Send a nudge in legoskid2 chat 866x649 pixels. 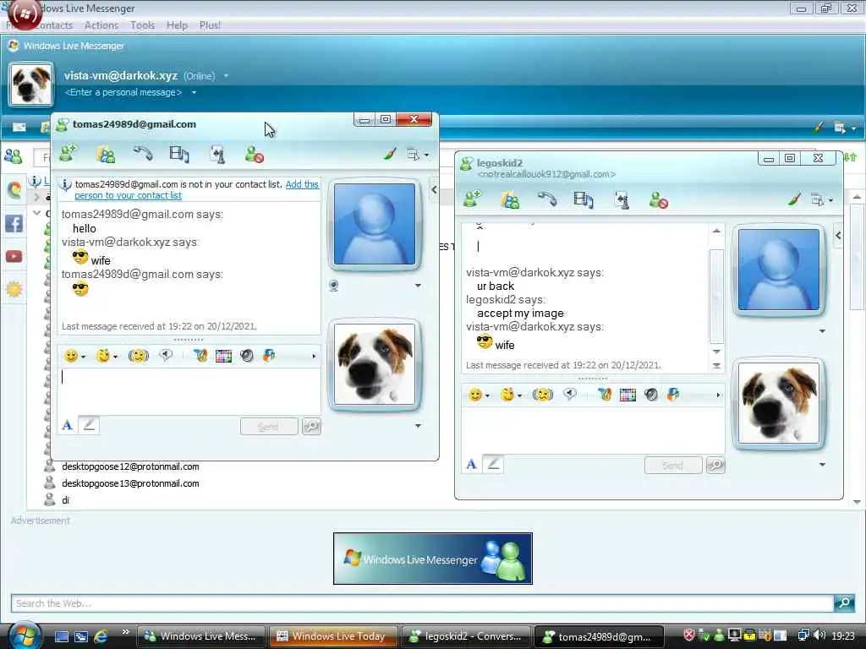pos(543,395)
